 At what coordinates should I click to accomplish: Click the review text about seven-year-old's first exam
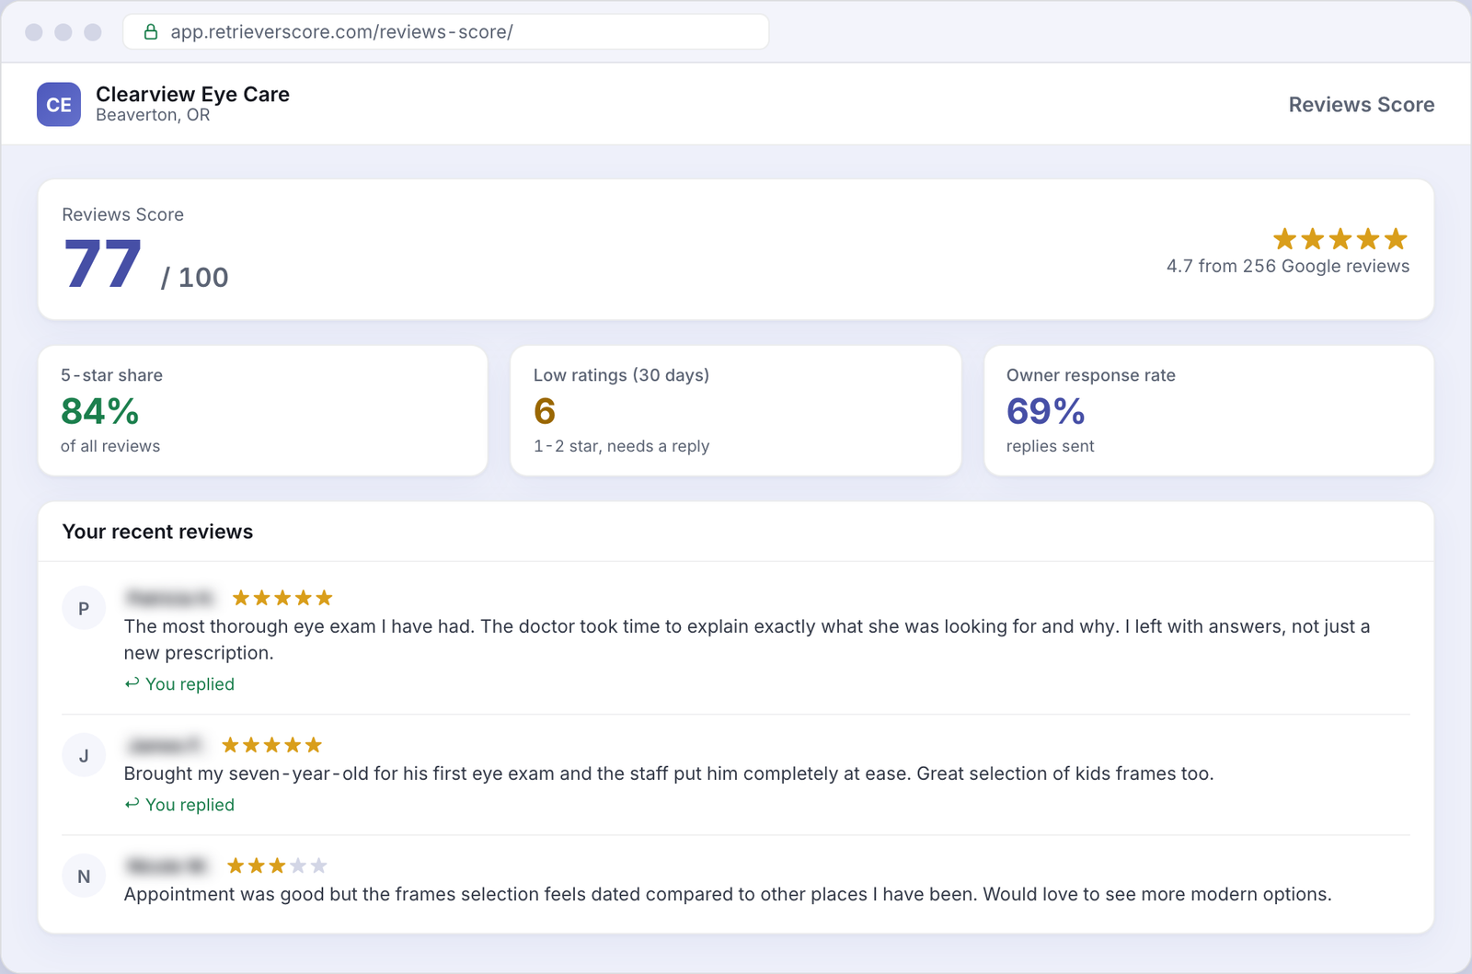[x=669, y=773]
